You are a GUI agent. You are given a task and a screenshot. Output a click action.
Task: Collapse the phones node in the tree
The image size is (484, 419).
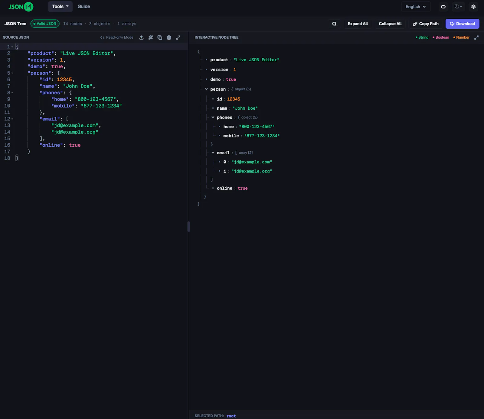click(213, 117)
